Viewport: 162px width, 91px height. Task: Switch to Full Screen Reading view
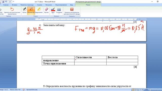(136, 90)
